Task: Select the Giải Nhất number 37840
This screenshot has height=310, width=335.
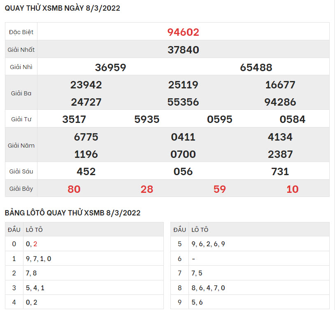Action: point(183,50)
